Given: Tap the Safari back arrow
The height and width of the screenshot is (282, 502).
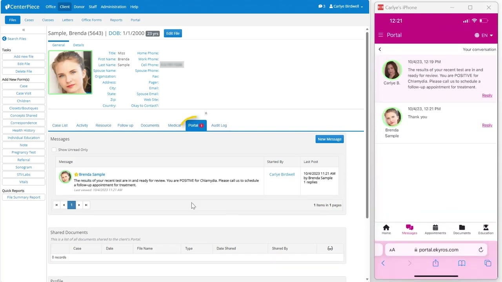Looking at the screenshot, I should point(383,263).
